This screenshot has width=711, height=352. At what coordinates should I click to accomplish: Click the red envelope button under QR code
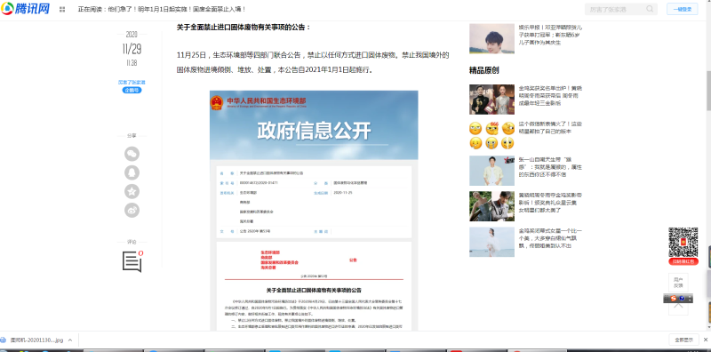683,261
